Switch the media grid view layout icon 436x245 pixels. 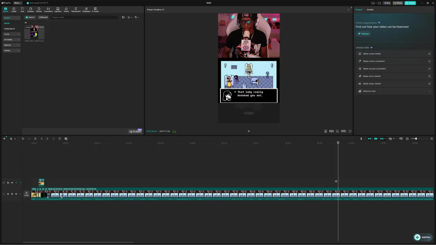pos(123,17)
